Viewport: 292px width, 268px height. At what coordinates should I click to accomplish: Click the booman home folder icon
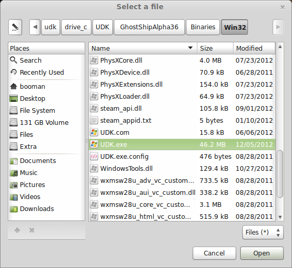pyautogui.click(x=14, y=86)
